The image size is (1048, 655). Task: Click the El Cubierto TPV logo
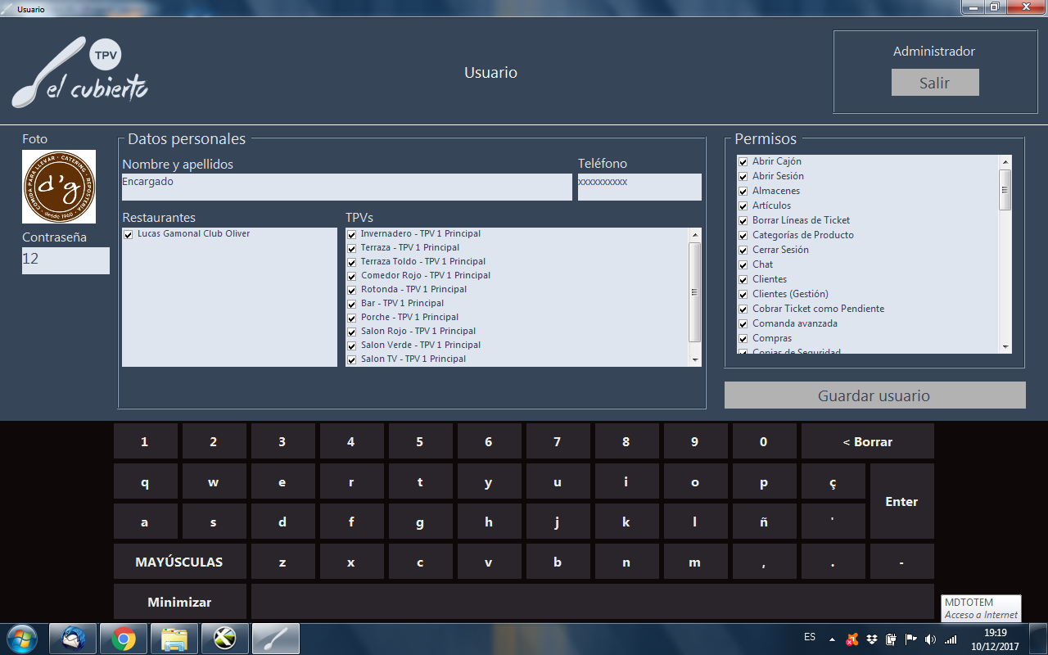[x=79, y=73]
